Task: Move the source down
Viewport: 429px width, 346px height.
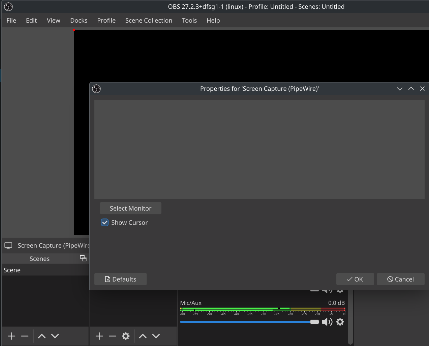Action: pyautogui.click(x=156, y=336)
